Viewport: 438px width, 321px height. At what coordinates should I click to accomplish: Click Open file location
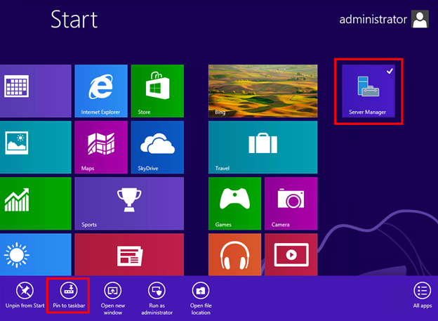pyautogui.click(x=201, y=299)
